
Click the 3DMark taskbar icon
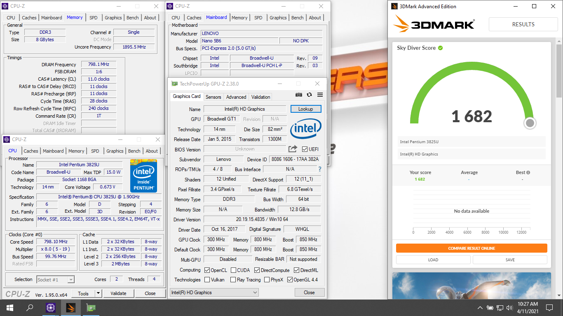click(x=71, y=307)
